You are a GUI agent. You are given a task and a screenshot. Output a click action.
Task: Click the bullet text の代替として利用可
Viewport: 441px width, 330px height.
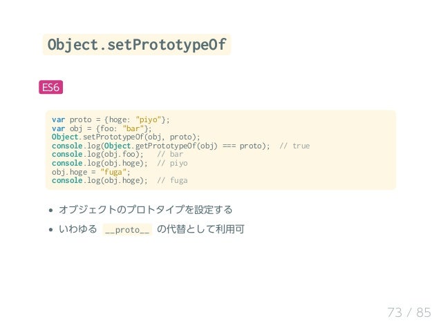[x=200, y=229]
